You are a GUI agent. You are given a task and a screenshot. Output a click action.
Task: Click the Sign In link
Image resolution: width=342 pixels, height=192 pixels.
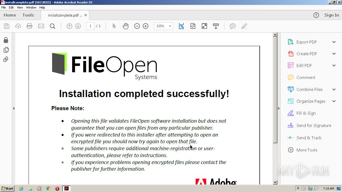click(x=332, y=15)
